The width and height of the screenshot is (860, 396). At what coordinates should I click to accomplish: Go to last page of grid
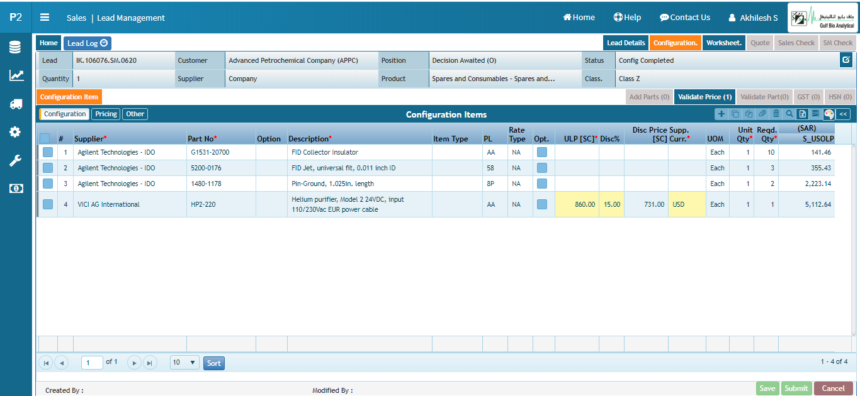[149, 363]
